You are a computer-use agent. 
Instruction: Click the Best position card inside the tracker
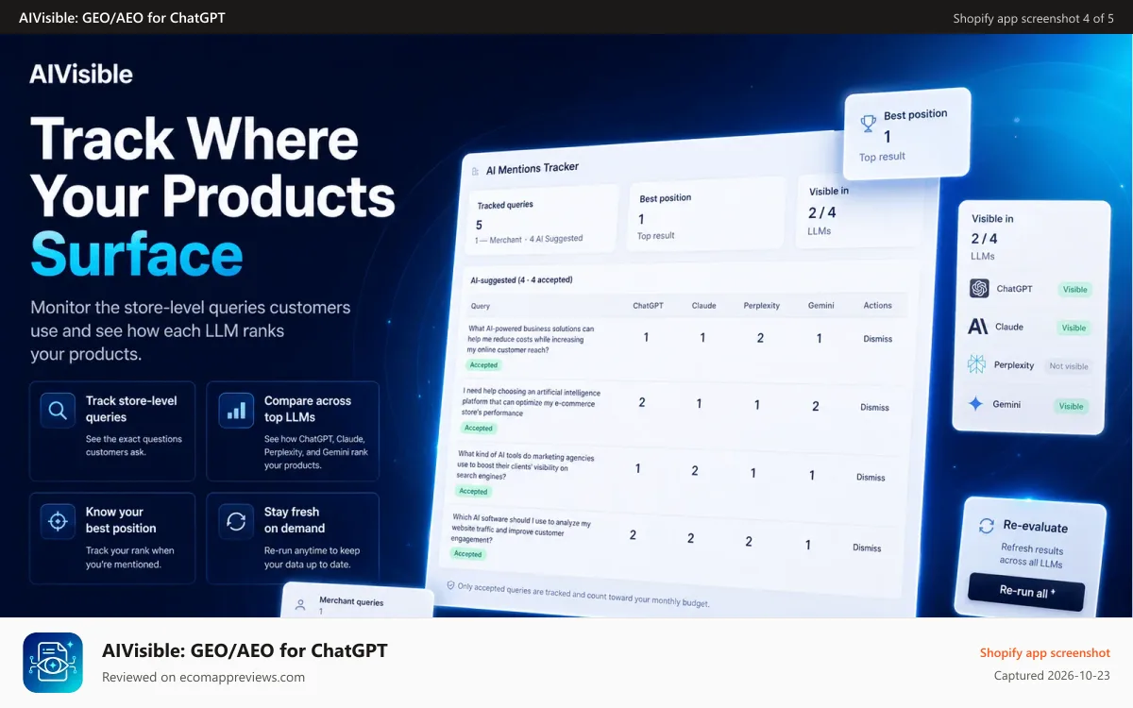(x=706, y=216)
